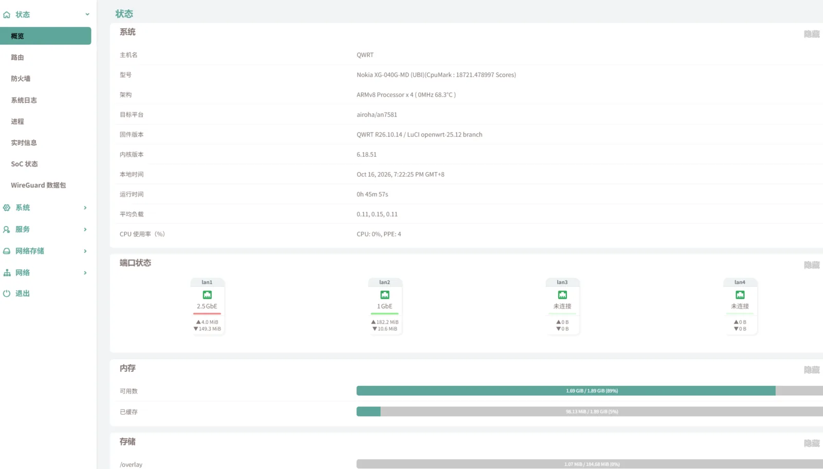Click the disk icon beside 网络存储
Screen dimensions: 823x469
tap(7, 251)
